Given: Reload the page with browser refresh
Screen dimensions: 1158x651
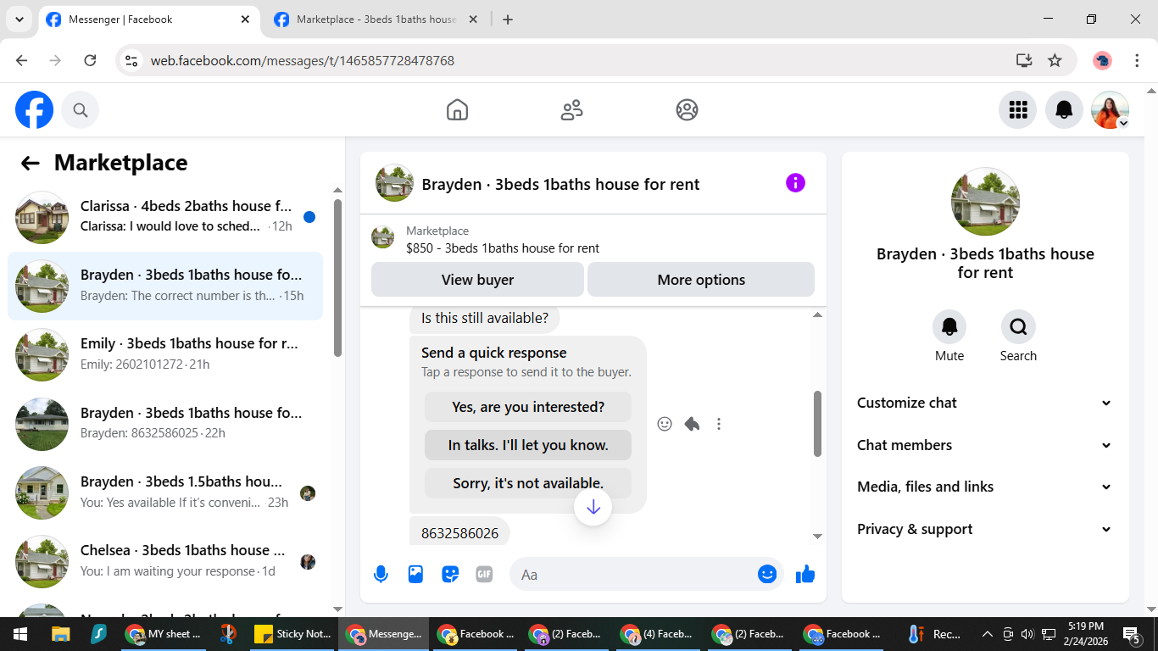Looking at the screenshot, I should pyautogui.click(x=90, y=60).
